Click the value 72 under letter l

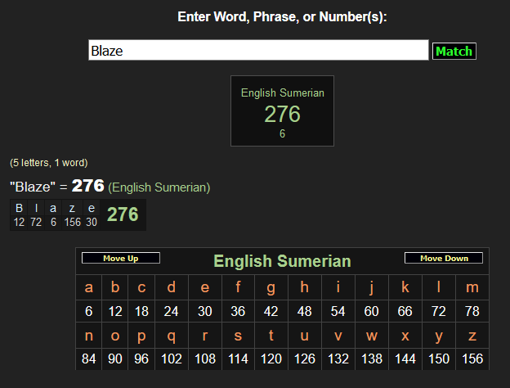tap(439, 311)
